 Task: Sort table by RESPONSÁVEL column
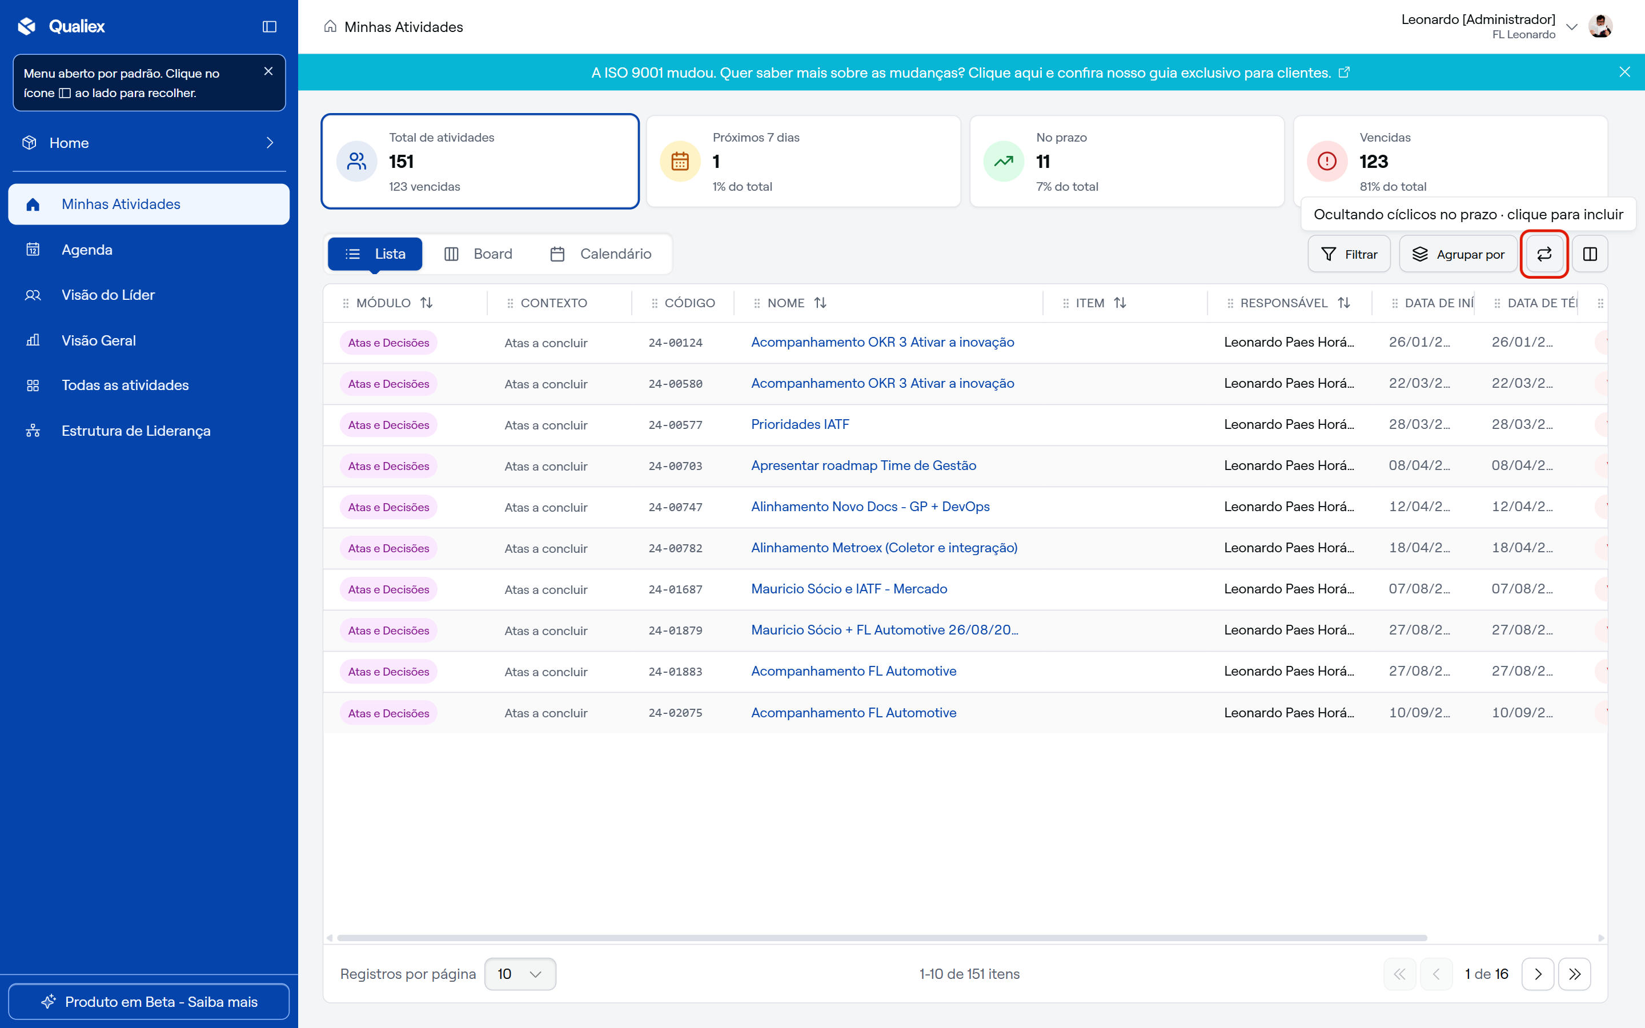[1344, 303]
